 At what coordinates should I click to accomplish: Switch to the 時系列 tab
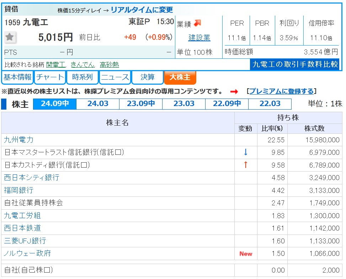click(82, 77)
